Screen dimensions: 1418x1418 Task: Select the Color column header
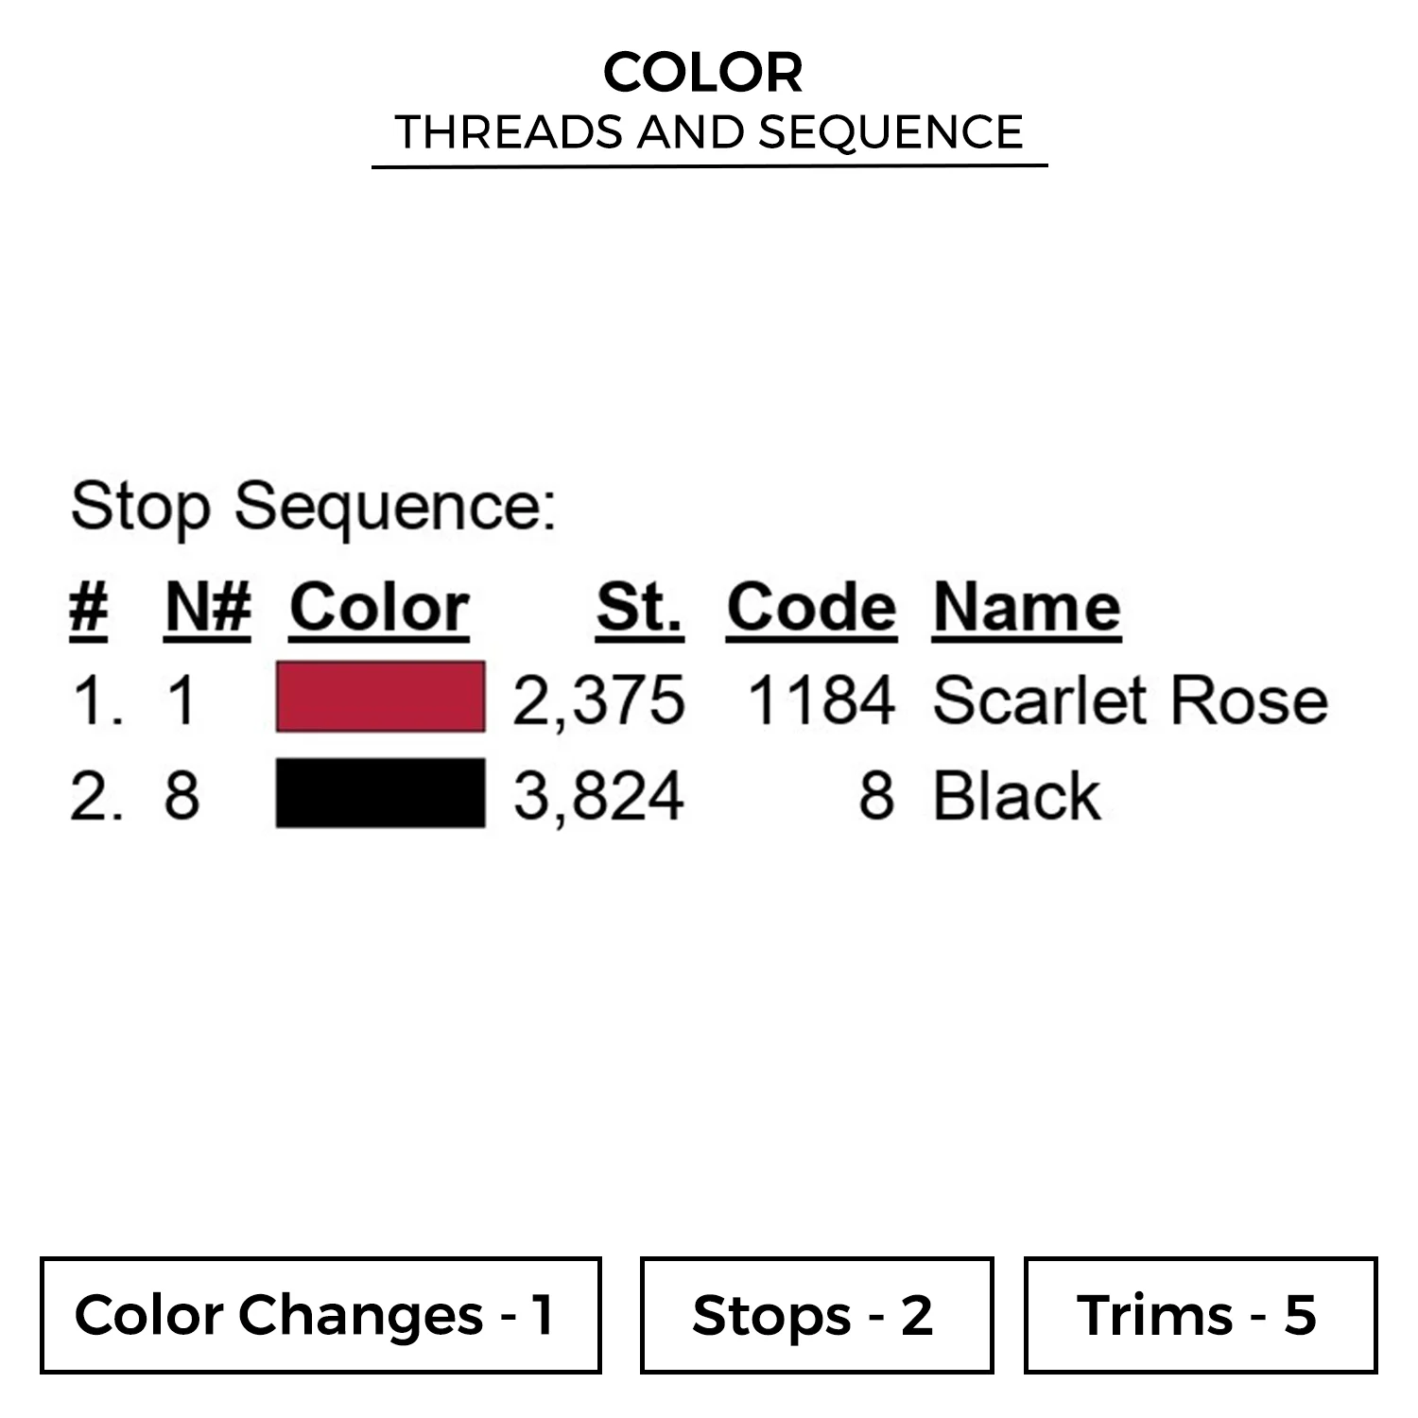tap(379, 607)
